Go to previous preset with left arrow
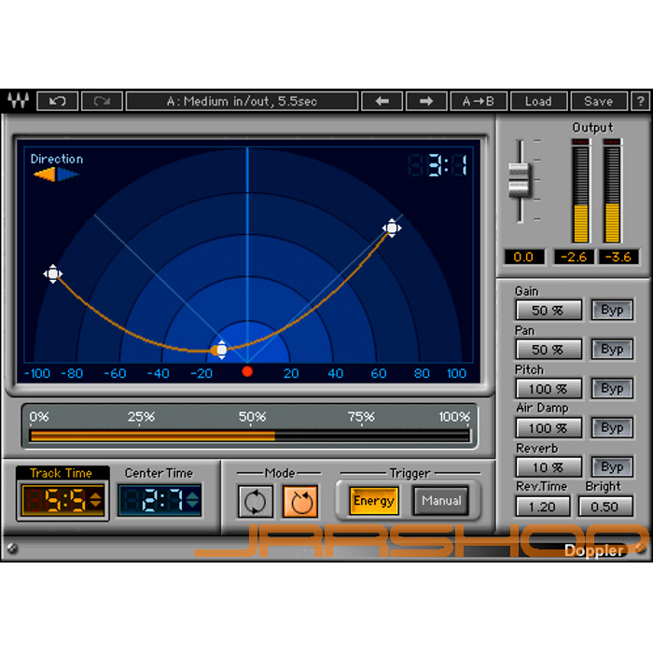653x653 pixels. coord(382,101)
